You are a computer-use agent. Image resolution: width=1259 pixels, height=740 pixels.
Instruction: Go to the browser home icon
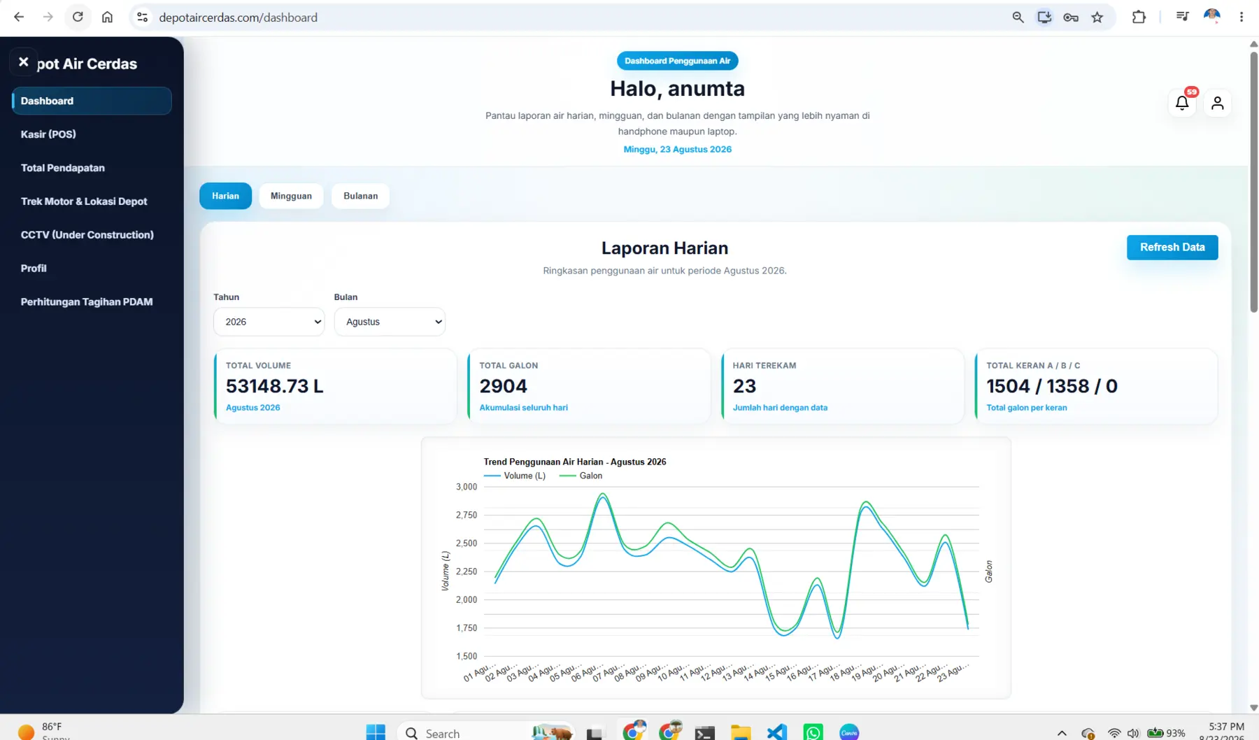coord(107,17)
